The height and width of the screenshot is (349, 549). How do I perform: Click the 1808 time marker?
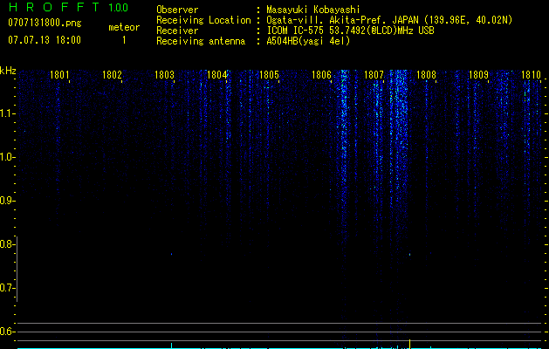tap(426, 74)
